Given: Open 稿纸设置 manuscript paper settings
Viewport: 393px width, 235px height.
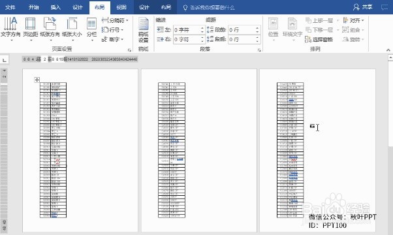Looking at the screenshot, I should click(144, 30).
